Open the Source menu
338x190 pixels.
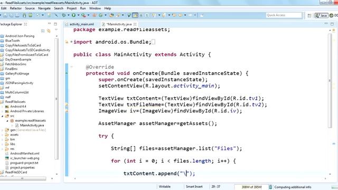[30, 8]
